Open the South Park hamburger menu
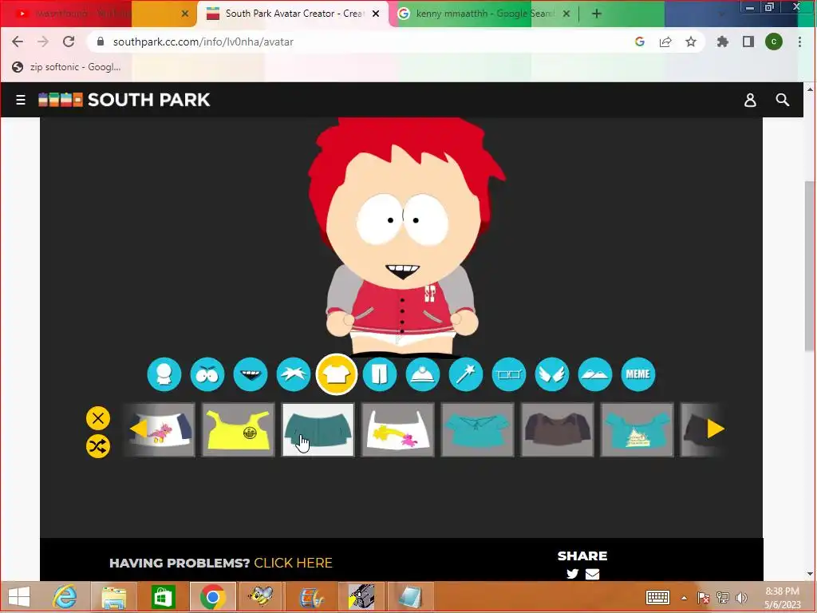This screenshot has height=613, width=817. click(x=20, y=100)
